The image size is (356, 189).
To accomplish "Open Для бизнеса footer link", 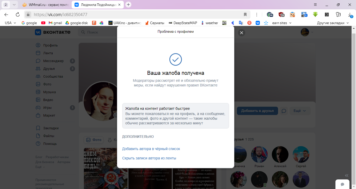I will click(45, 162).
